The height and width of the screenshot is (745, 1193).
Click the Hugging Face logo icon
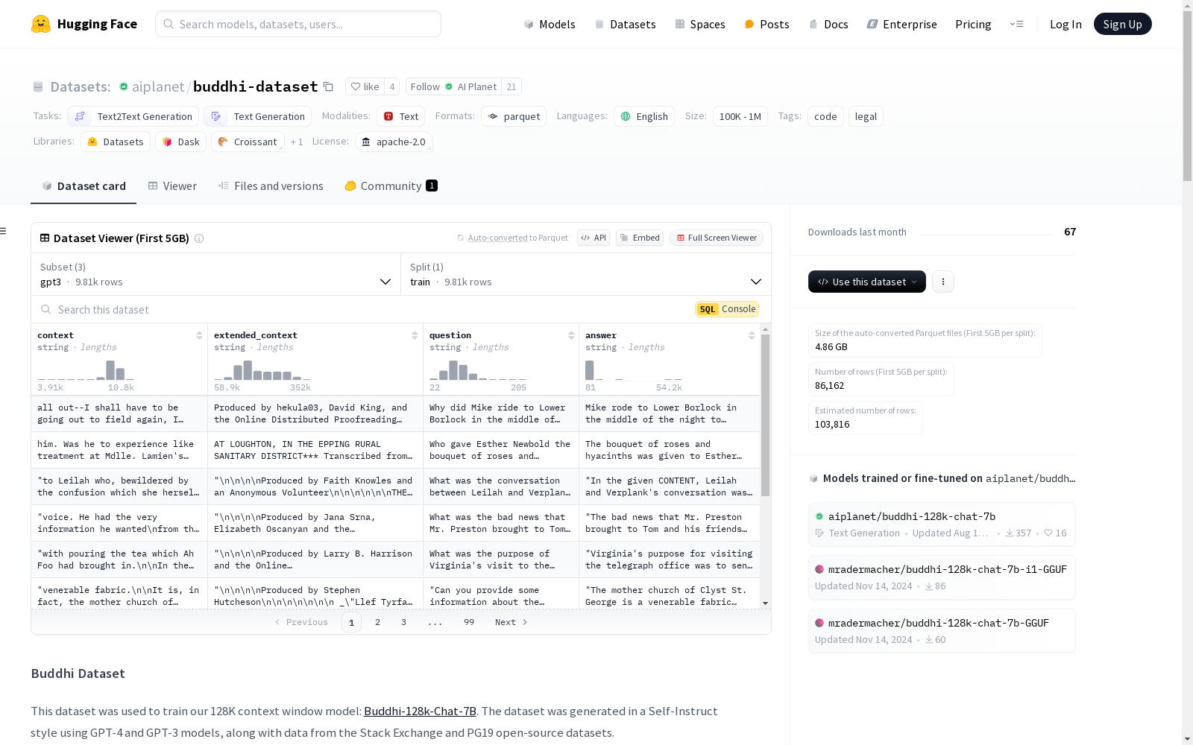click(x=41, y=24)
